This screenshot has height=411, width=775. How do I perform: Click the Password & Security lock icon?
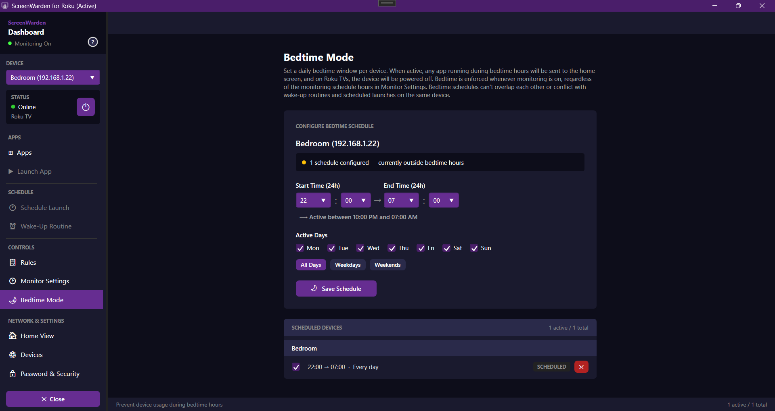(x=13, y=374)
